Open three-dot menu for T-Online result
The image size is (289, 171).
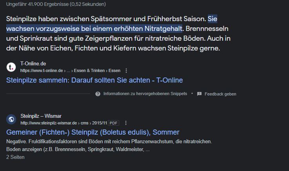point(126,71)
